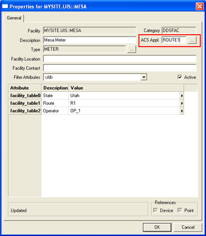
Task: Focus the Facility Contact field
Action: [120, 68]
